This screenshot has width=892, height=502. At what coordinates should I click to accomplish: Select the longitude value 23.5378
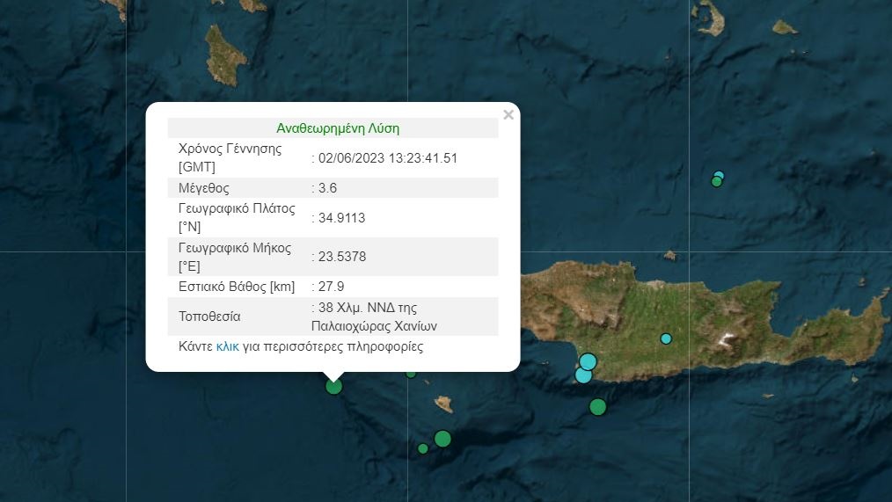pos(342,257)
